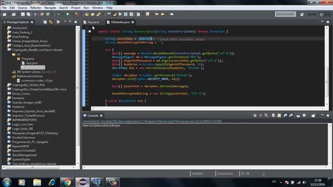Viewport: 333px width, 187px height.
Task: Open the Window menu
Action: [x=97, y=8]
